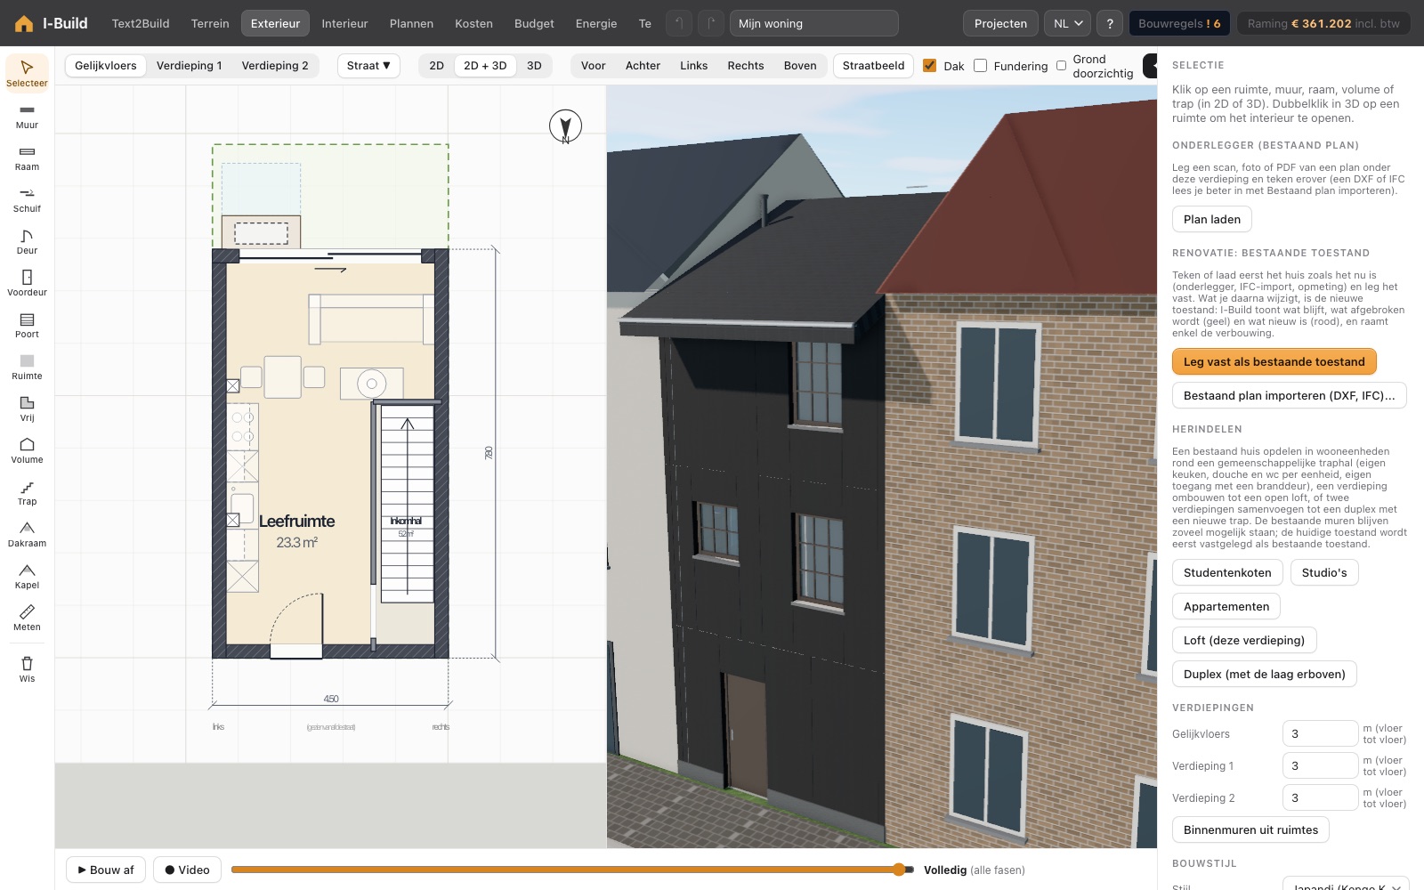Pick the Raam window tool
The image size is (1424, 890).
click(27, 158)
